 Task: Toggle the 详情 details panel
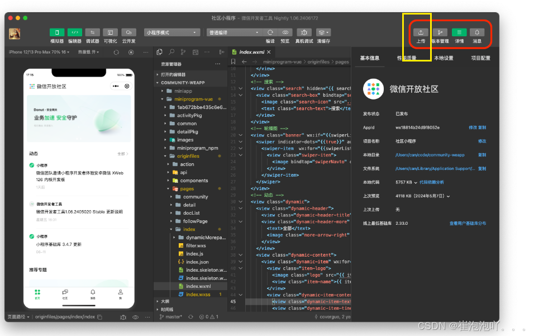459,32
